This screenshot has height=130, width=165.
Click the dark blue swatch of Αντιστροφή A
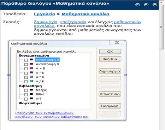(x=31, y=59)
